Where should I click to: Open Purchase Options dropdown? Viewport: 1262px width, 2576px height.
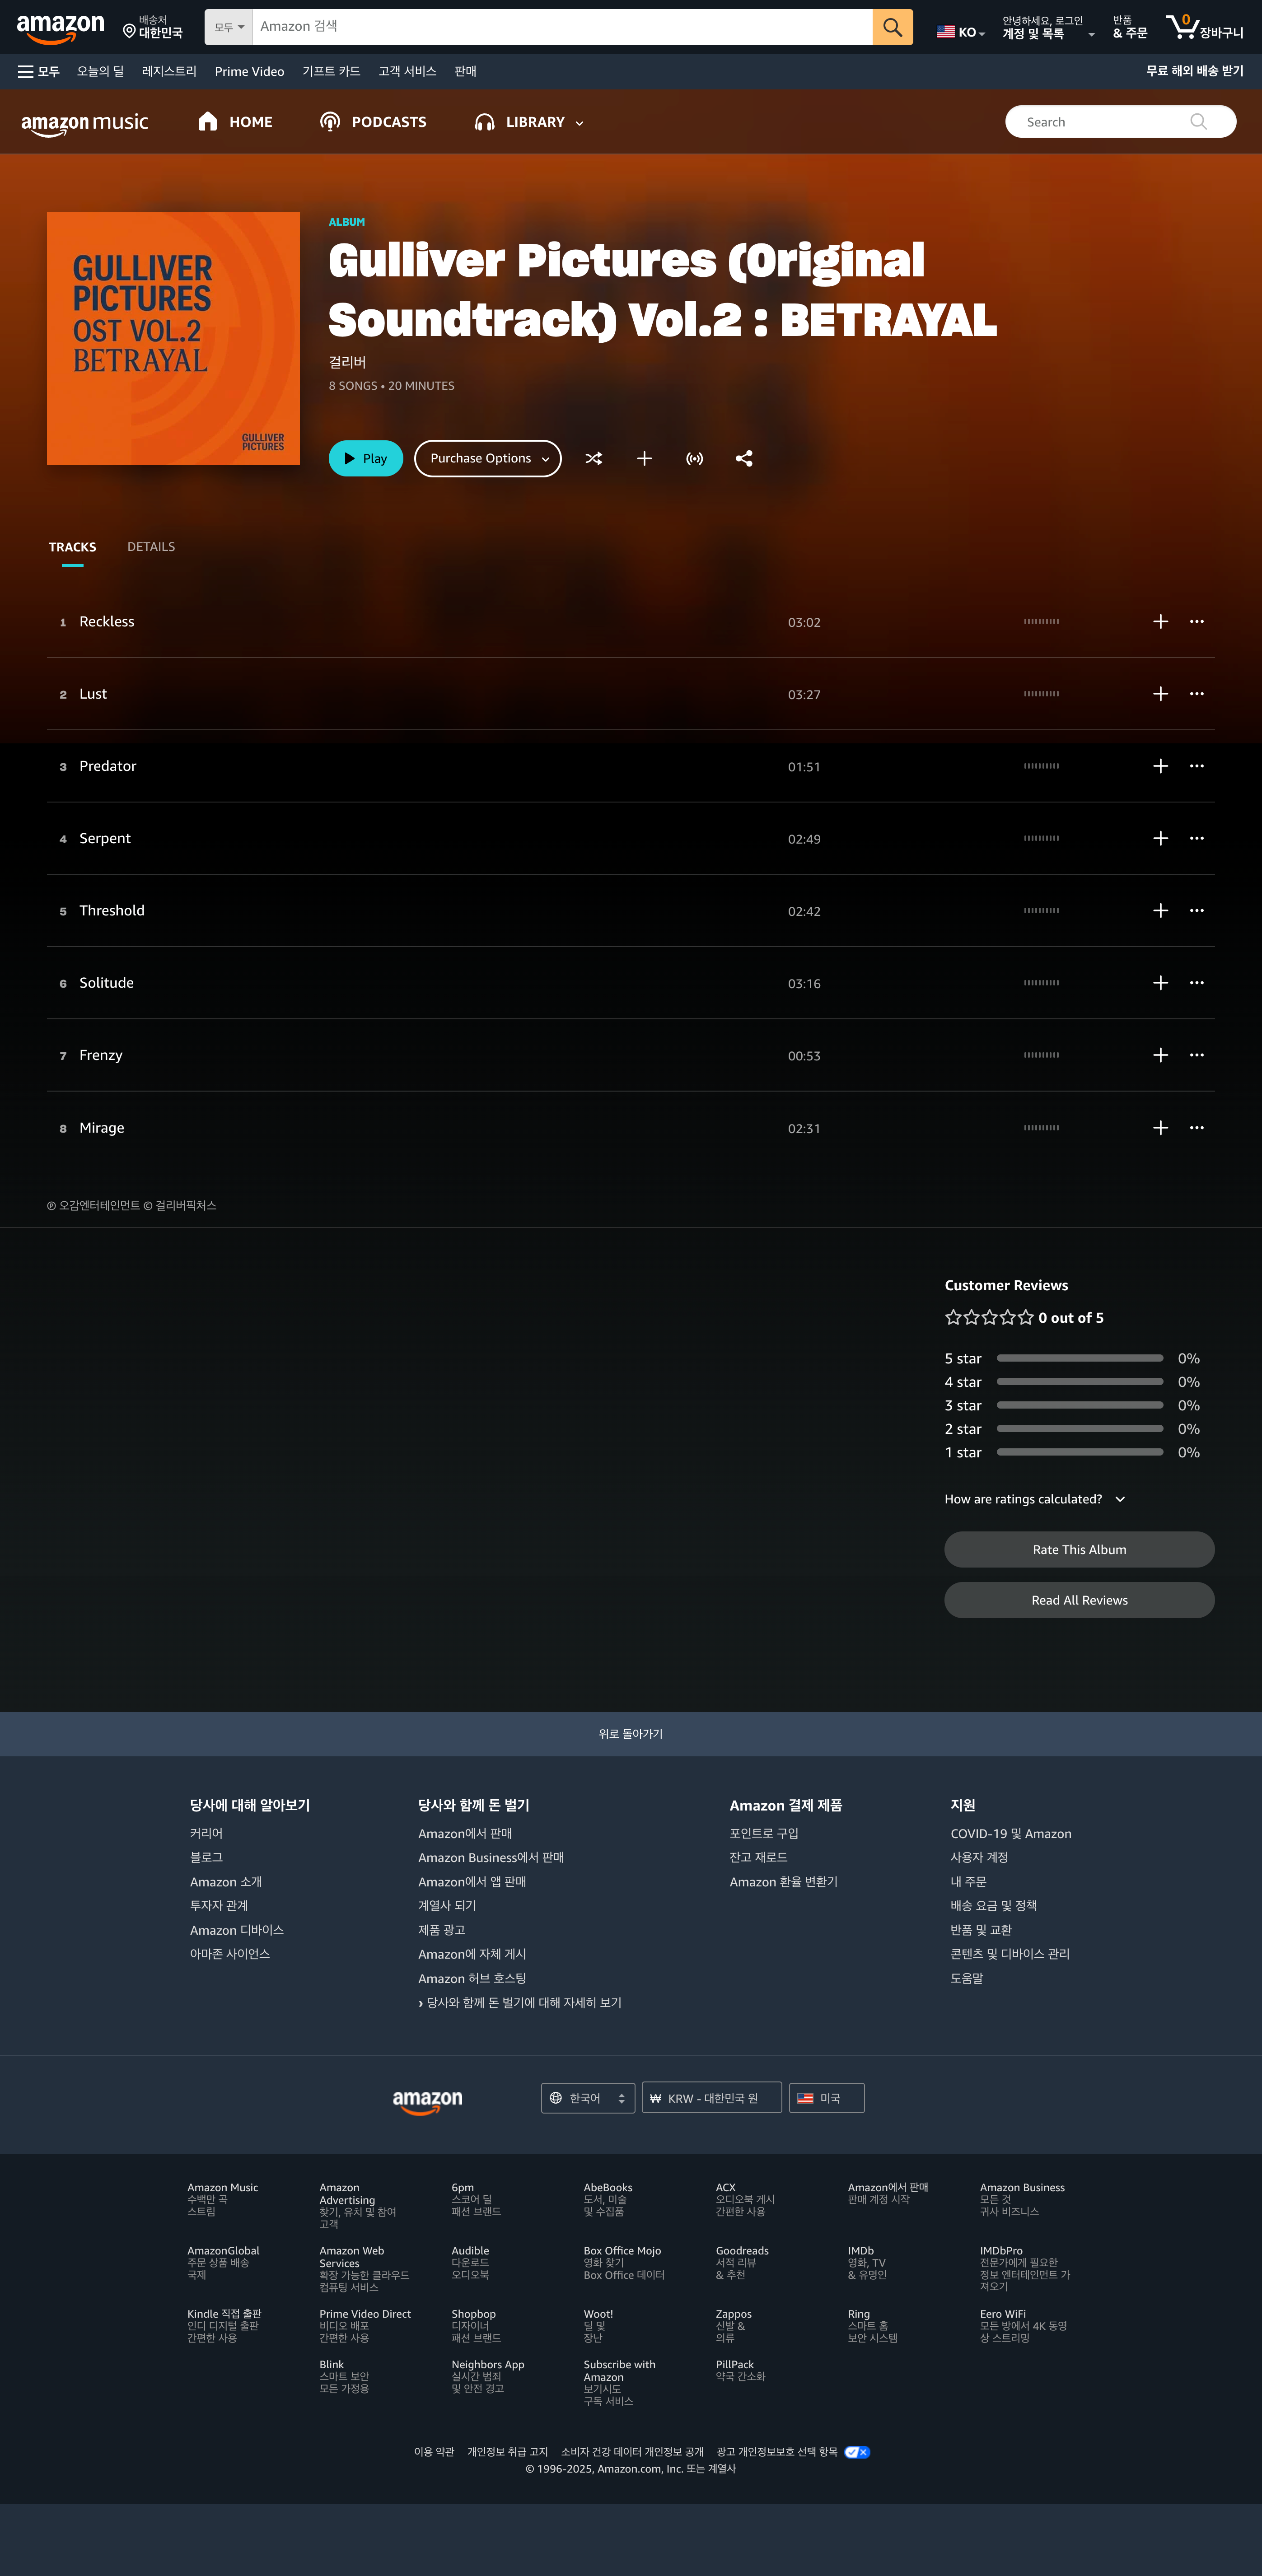pos(488,459)
